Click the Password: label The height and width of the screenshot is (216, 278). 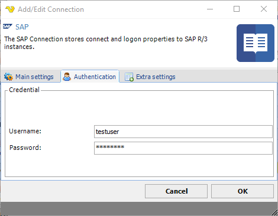[x=25, y=148]
